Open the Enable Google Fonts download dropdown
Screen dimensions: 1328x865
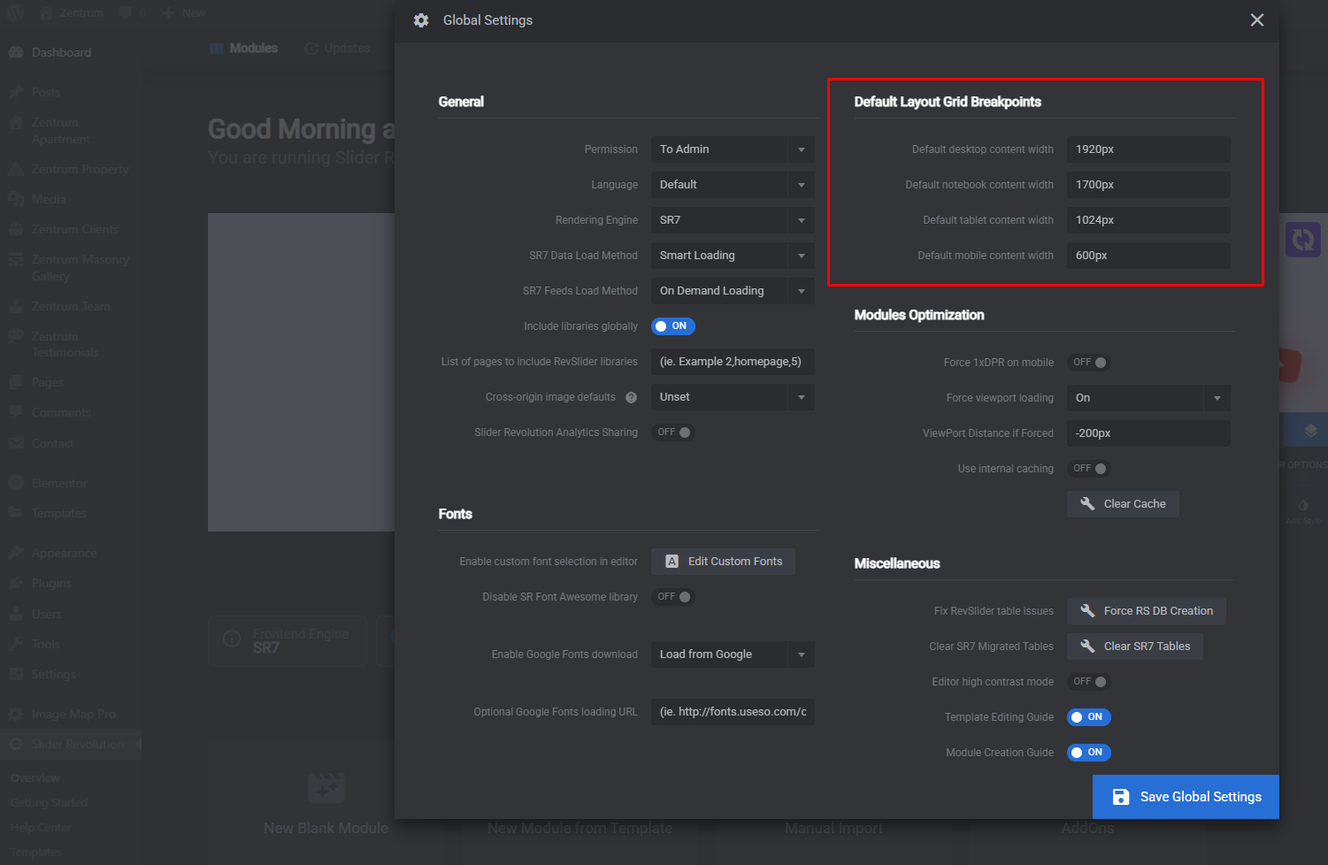click(733, 654)
